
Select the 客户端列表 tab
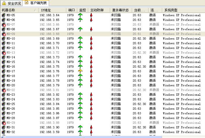click(x=36, y=3)
